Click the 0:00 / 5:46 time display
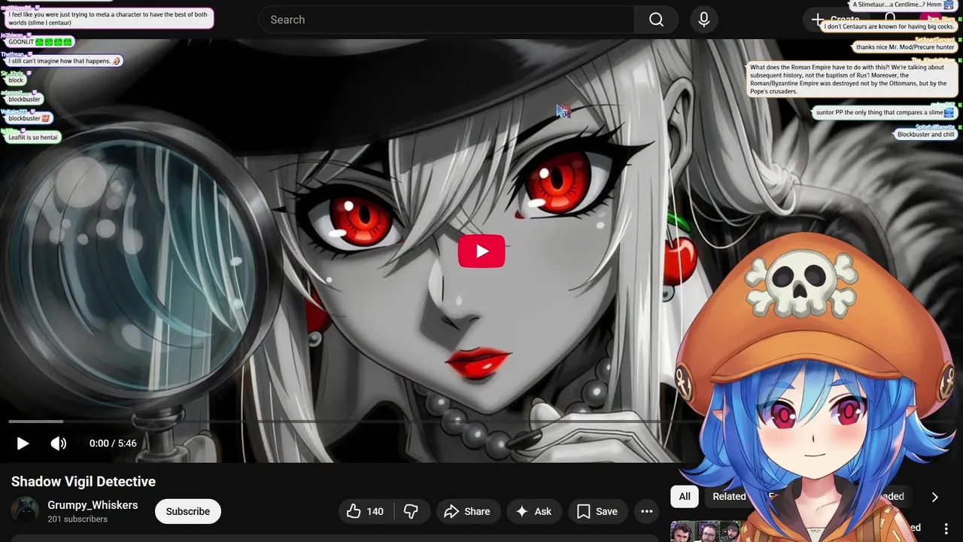963x542 pixels. click(113, 443)
